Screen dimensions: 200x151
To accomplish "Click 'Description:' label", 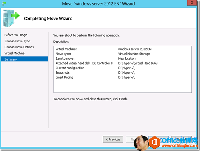I will 61,41.
